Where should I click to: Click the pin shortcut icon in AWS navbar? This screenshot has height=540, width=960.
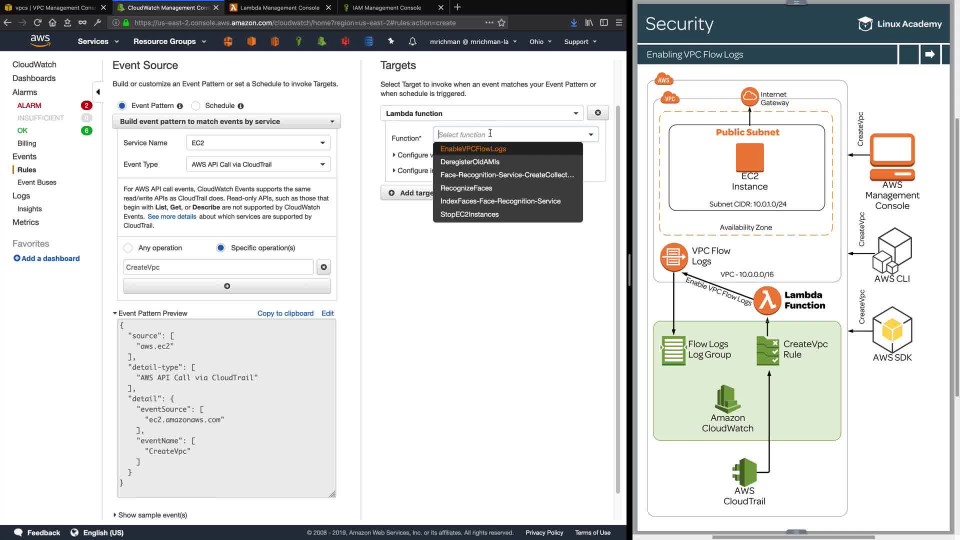coord(391,41)
